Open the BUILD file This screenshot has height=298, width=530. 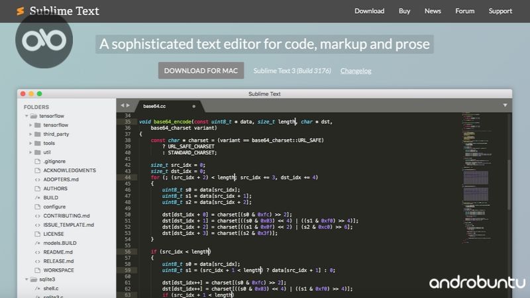(x=51, y=197)
